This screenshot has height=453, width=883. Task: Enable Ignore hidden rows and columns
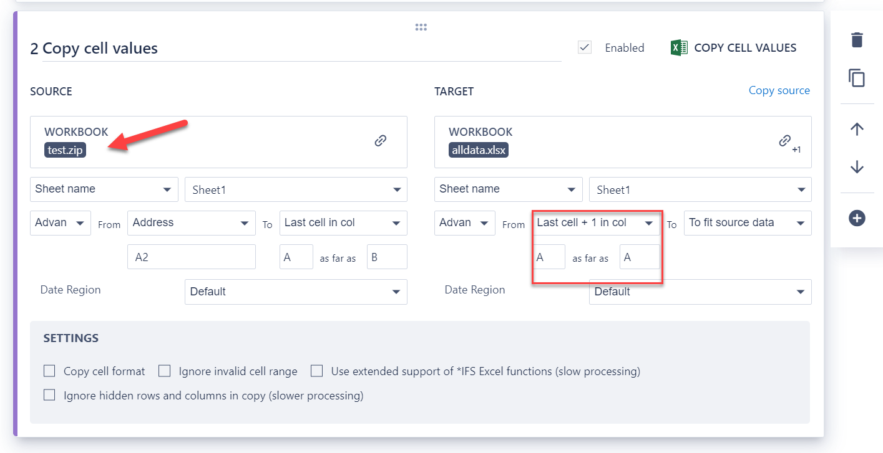coord(50,395)
